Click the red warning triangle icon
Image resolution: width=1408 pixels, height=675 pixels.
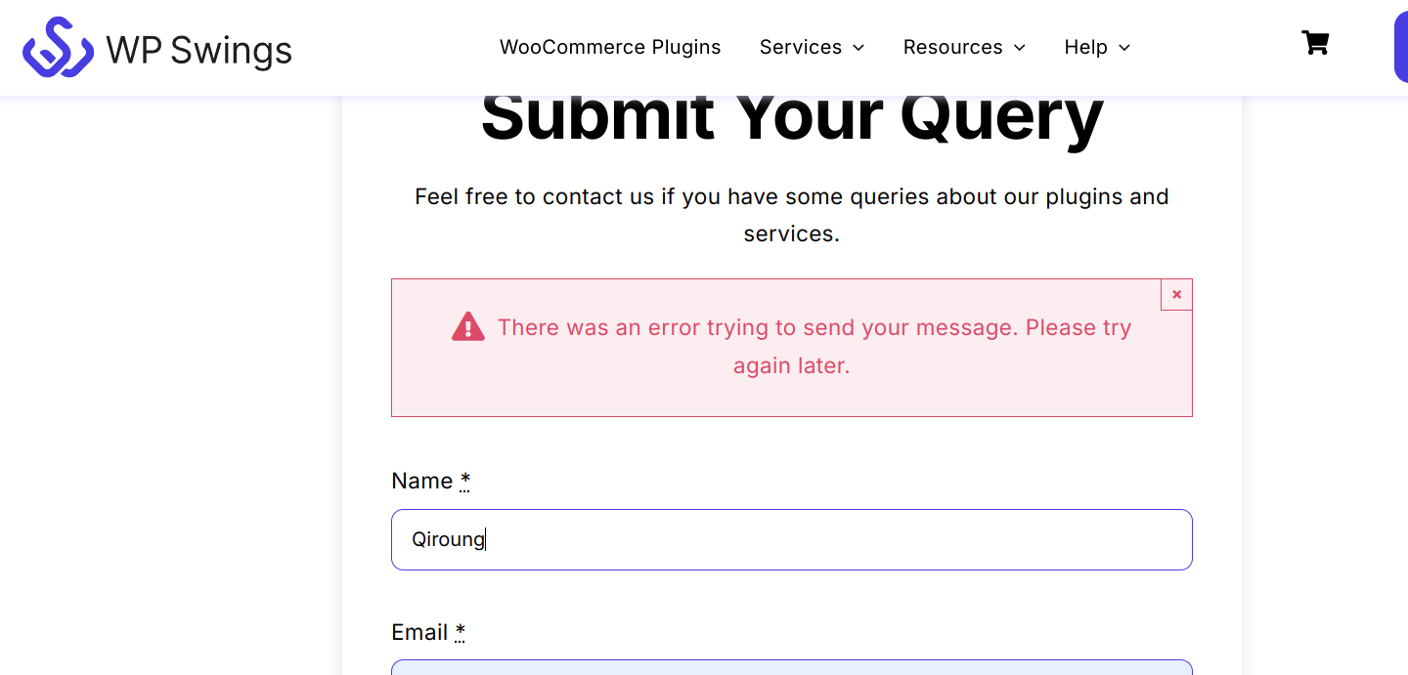point(468,326)
